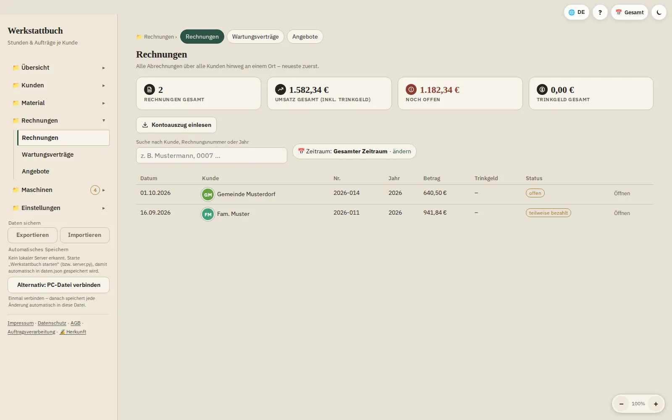Open the help question mark button
This screenshot has width=672, height=420.
pyautogui.click(x=600, y=12)
